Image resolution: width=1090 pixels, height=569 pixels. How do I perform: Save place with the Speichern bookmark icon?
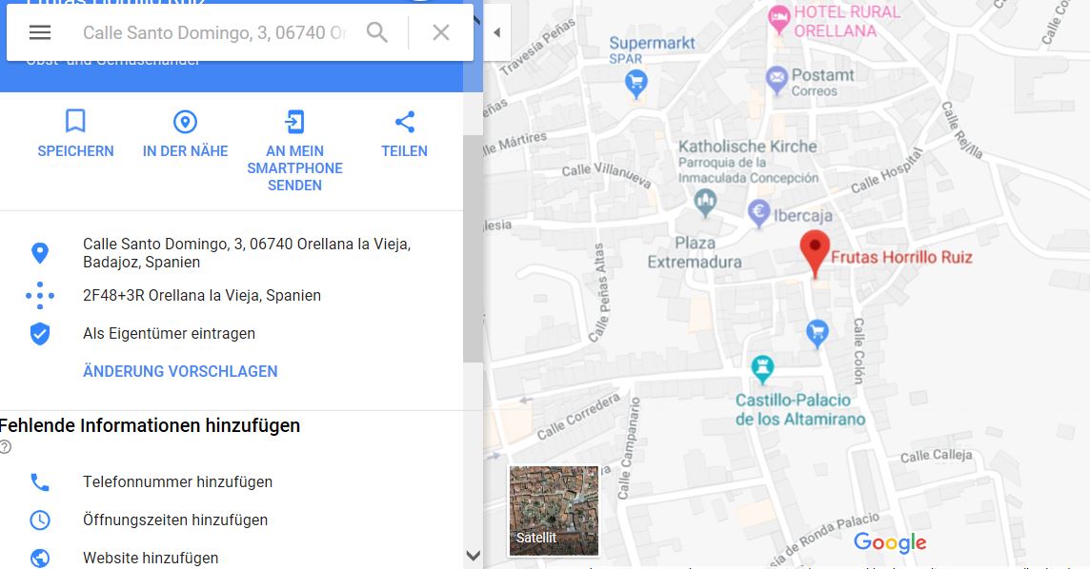point(75,133)
